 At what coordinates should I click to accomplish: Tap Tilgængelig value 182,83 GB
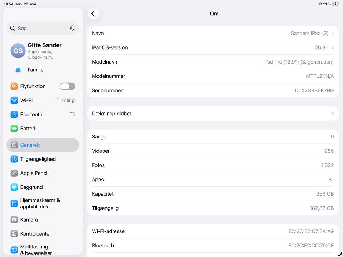click(x=322, y=208)
